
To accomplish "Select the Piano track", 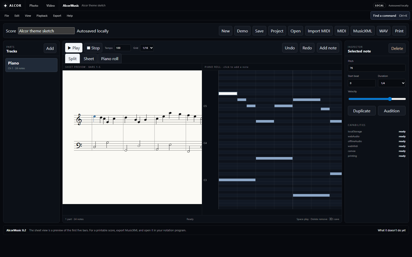I will [x=31, y=65].
